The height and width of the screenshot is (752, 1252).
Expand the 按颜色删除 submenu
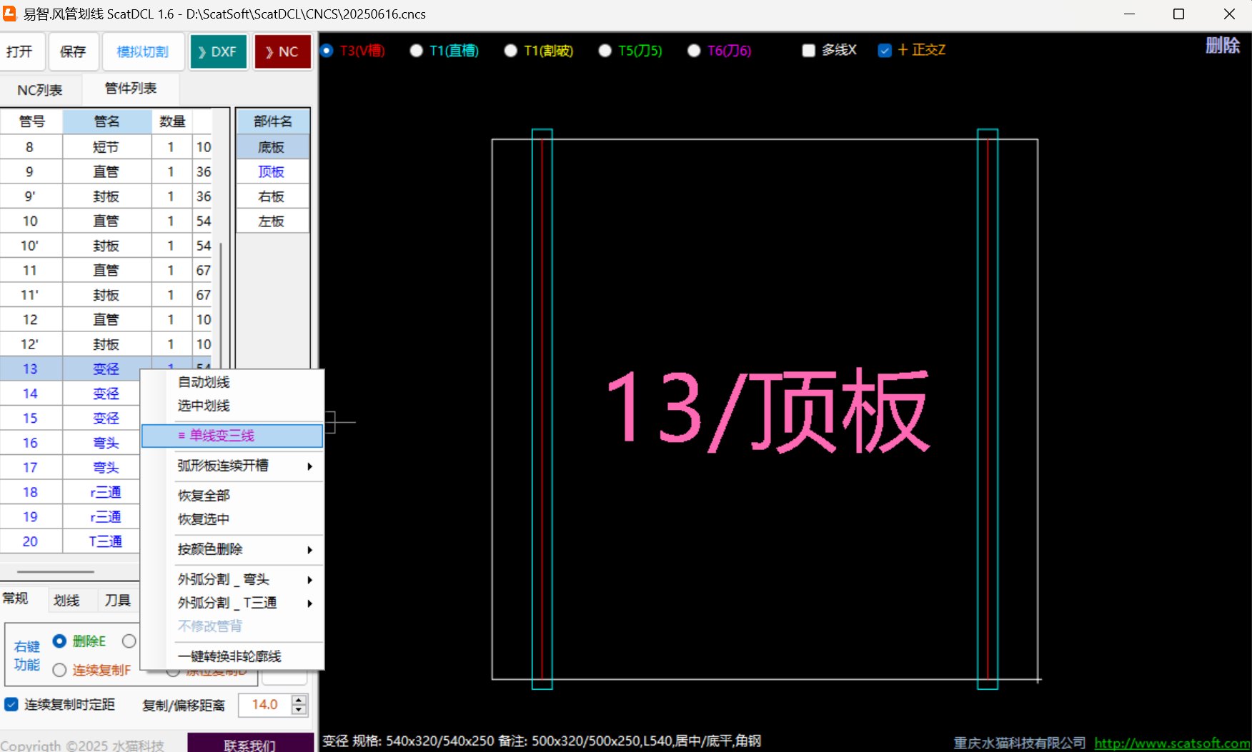[x=209, y=548]
